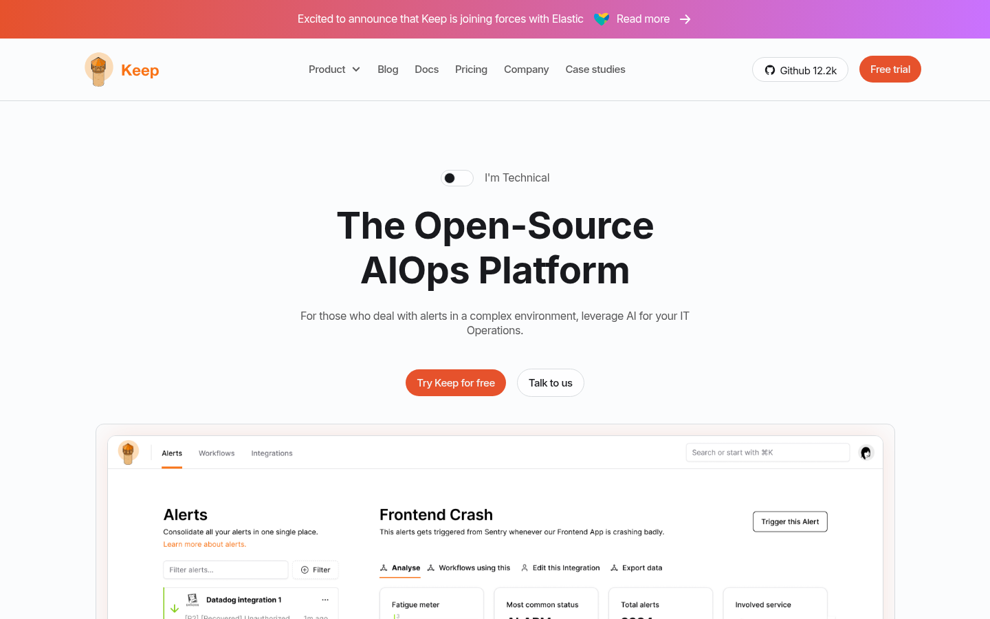Click the Analyse tab icon
The image size is (990, 619).
(x=384, y=568)
